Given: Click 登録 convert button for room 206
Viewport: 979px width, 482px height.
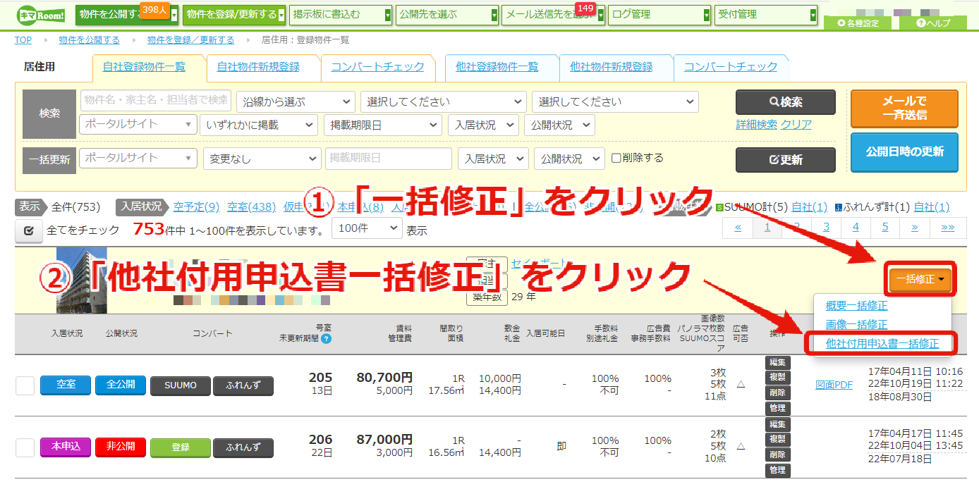Looking at the screenshot, I should pos(181,447).
